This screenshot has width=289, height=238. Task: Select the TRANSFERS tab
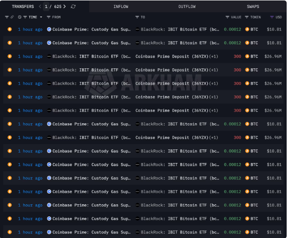(x=23, y=7)
